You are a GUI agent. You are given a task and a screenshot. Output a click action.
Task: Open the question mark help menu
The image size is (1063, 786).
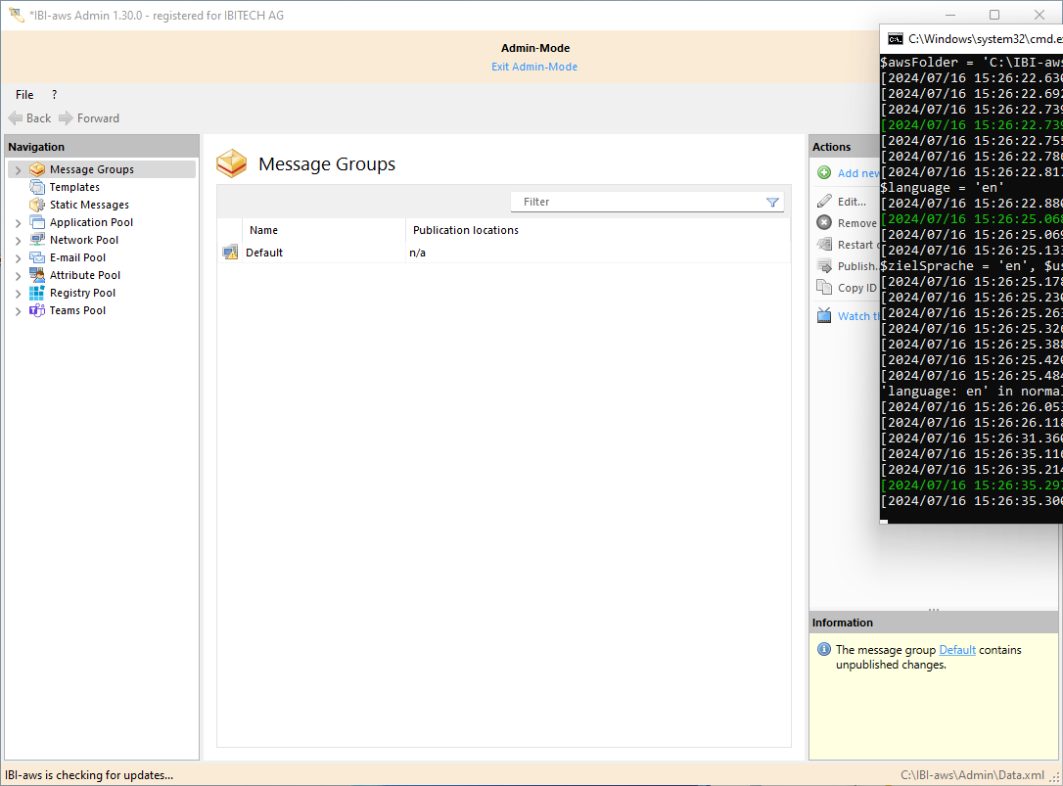[54, 95]
